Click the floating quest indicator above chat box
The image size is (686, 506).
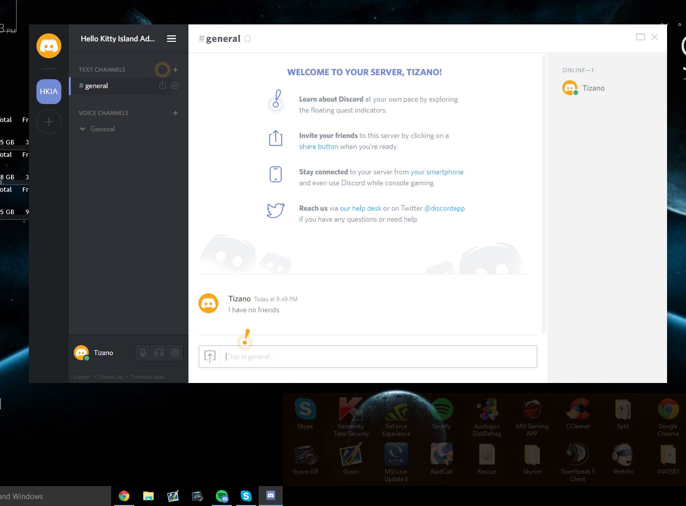pyautogui.click(x=245, y=340)
